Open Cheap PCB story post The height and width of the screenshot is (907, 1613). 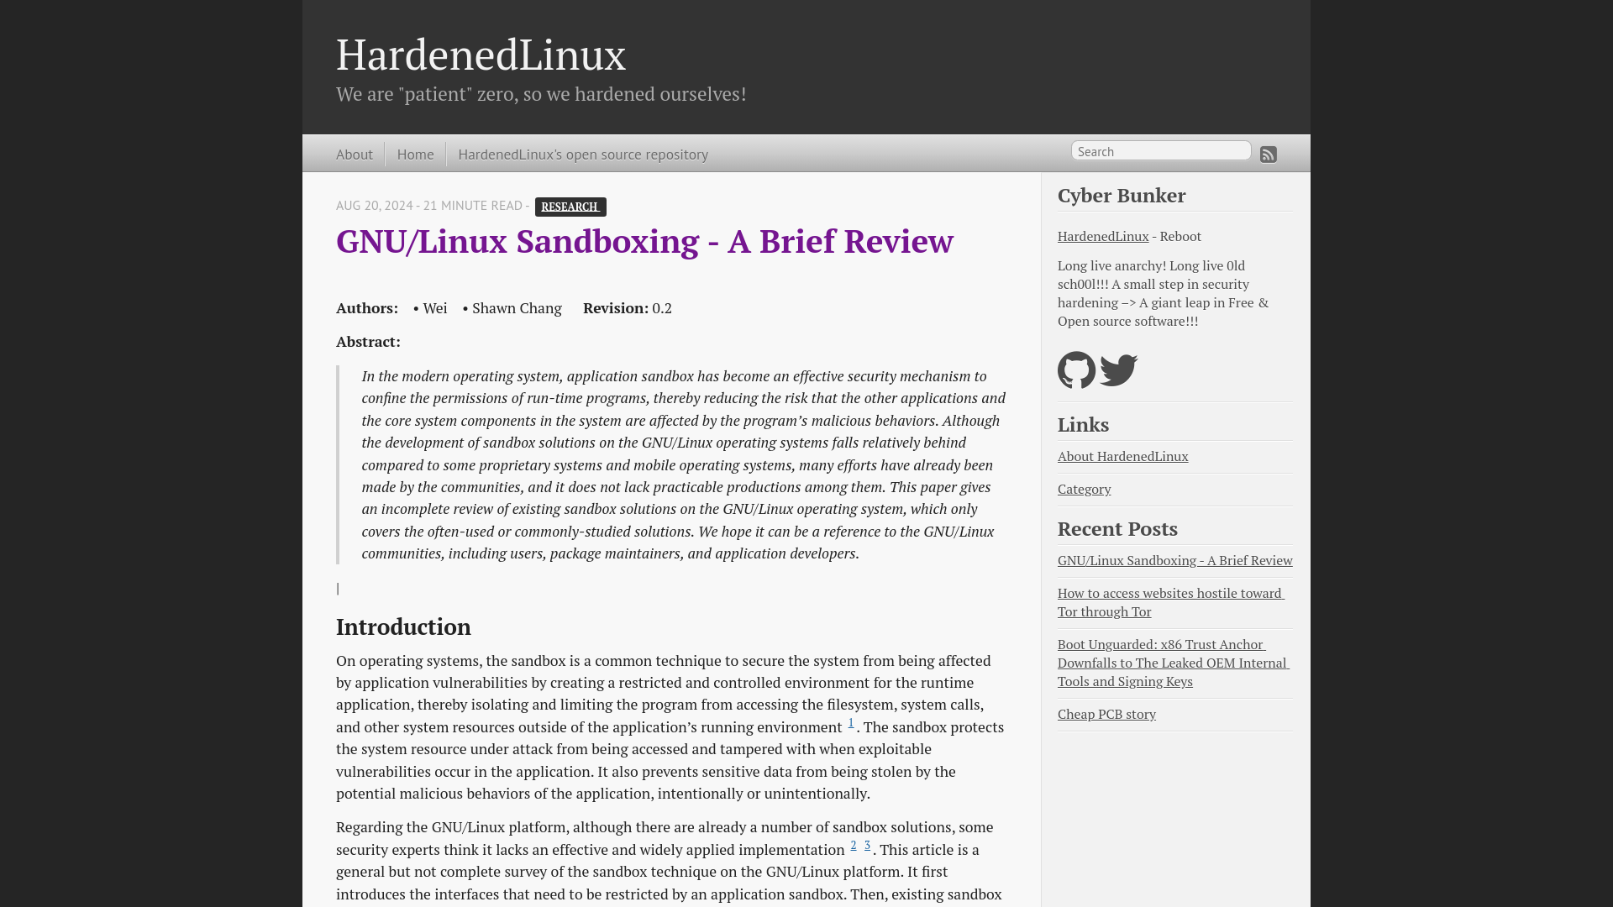click(x=1106, y=713)
